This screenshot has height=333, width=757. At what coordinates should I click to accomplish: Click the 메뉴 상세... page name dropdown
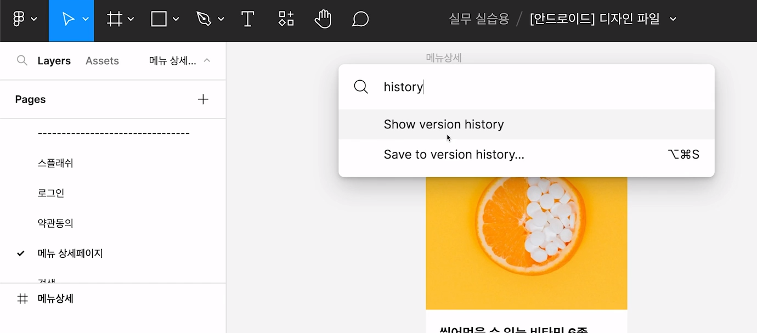click(173, 61)
